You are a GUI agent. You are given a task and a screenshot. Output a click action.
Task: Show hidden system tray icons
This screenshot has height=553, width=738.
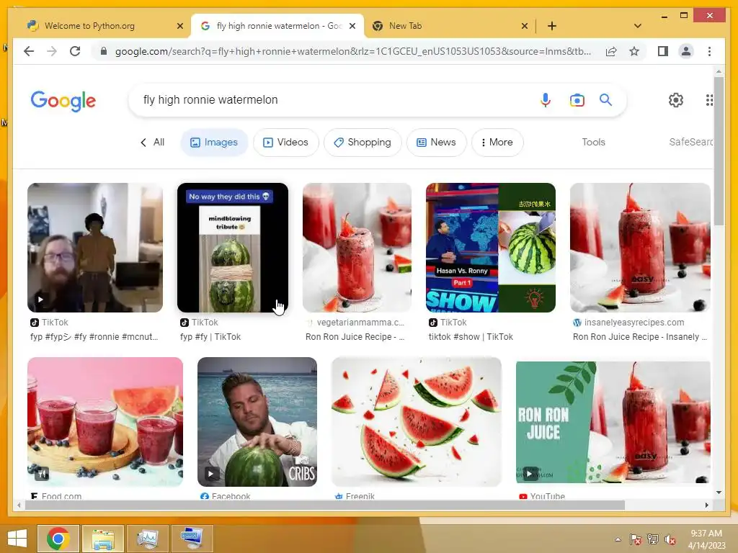pos(618,539)
